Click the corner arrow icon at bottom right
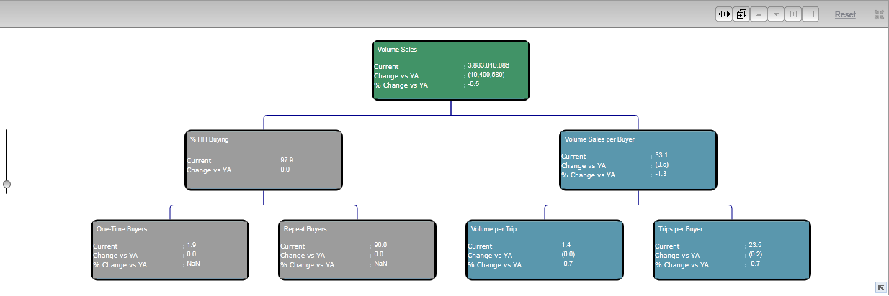889x296 pixels. (880, 287)
